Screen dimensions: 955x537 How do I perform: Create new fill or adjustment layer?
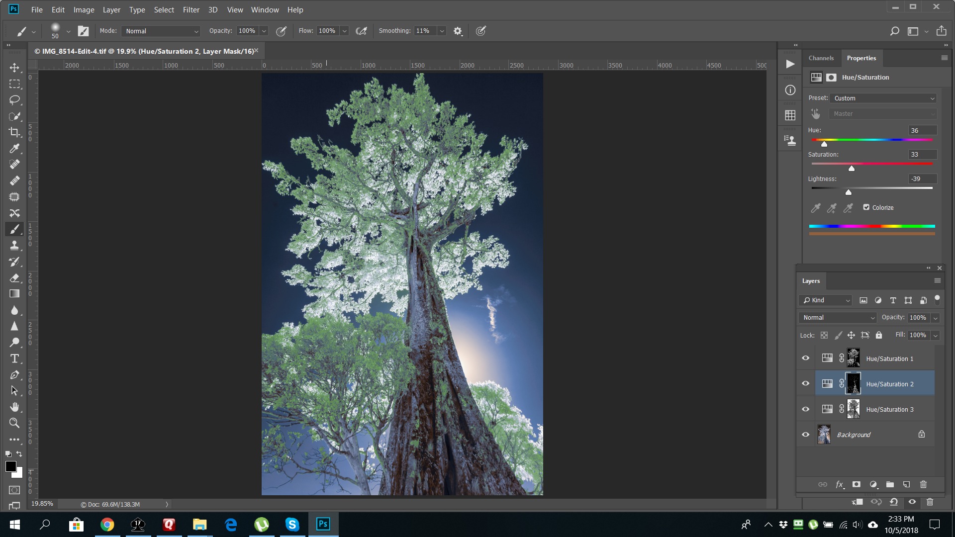point(873,484)
